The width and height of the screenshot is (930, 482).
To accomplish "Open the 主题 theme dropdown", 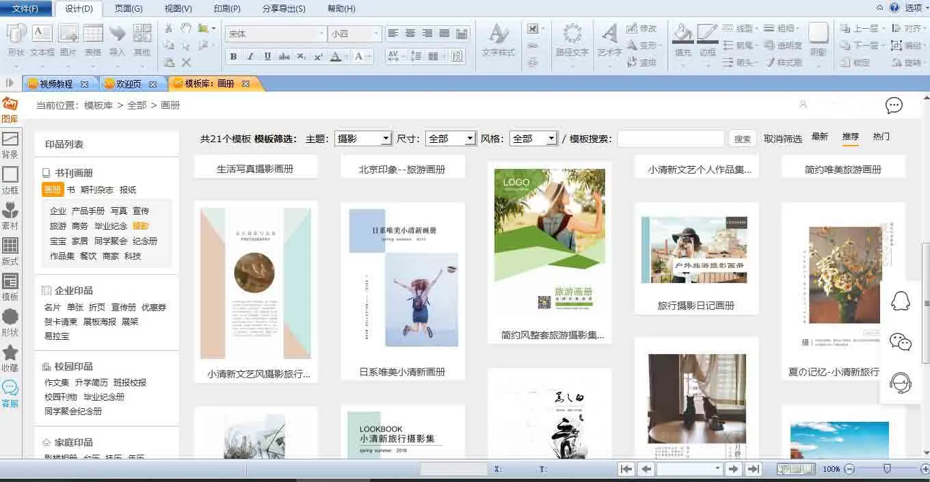I will [x=362, y=139].
